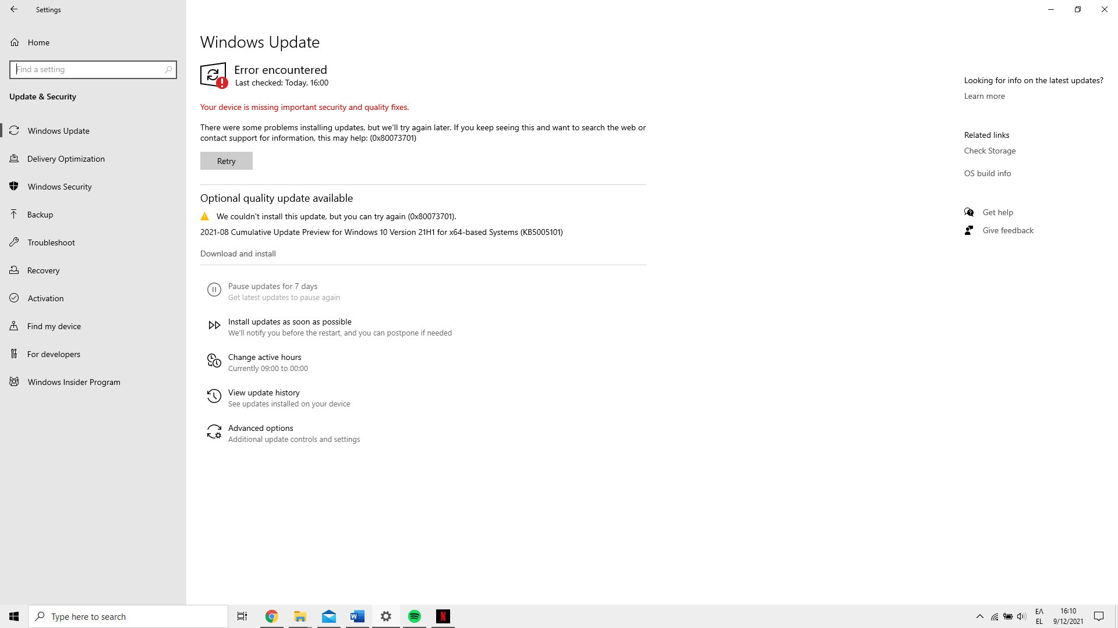Click the Windows Insider Program icon
This screenshot has height=628, width=1118.
pyautogui.click(x=14, y=382)
